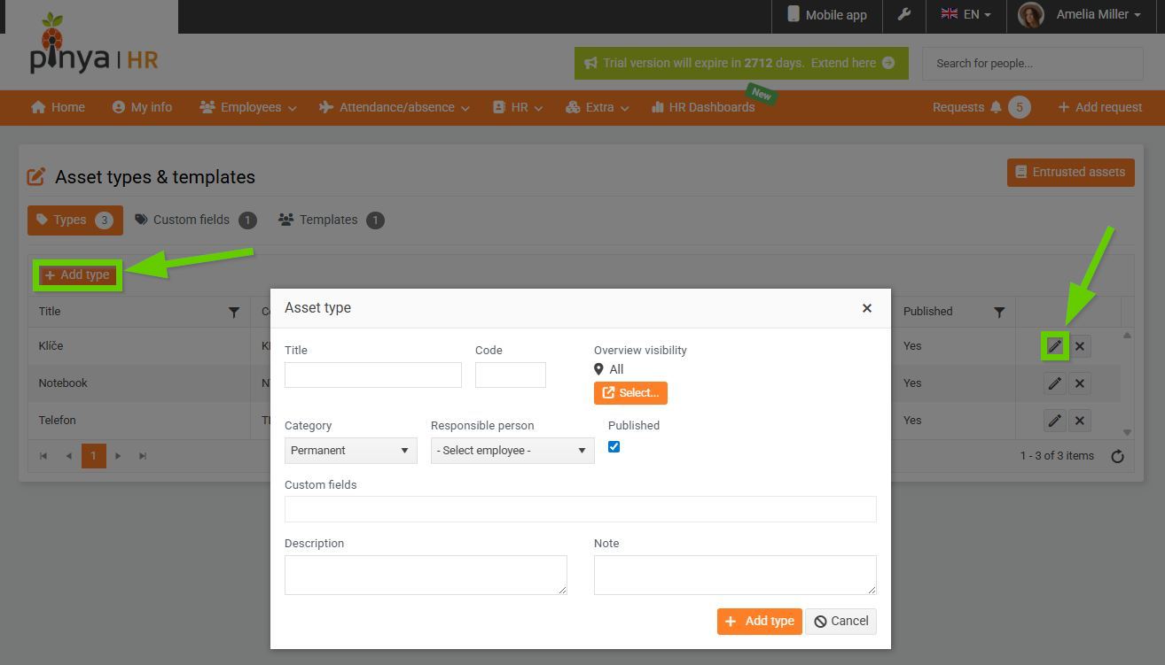Viewport: 1165px width, 665px height.
Task: Click the Requests bell icon
Action: 996,107
